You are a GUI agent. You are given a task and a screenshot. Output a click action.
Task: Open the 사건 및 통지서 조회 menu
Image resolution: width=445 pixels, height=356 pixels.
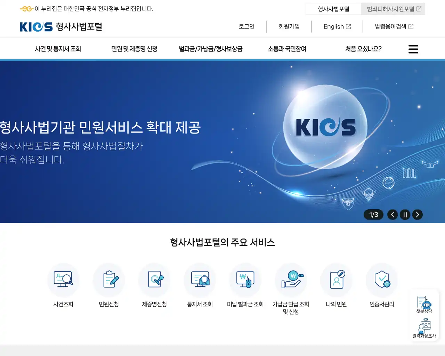(58, 49)
